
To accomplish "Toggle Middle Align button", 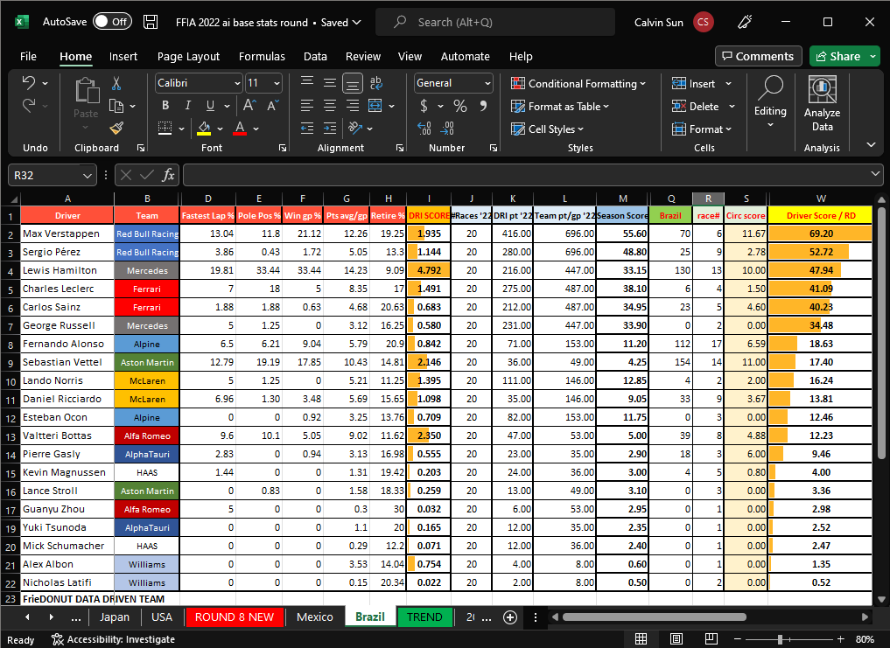I will pyautogui.click(x=330, y=83).
